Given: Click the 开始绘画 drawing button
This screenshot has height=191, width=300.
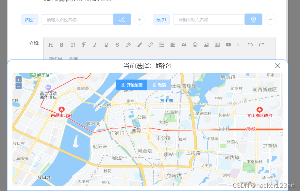Looking at the screenshot, I should coord(131,85).
